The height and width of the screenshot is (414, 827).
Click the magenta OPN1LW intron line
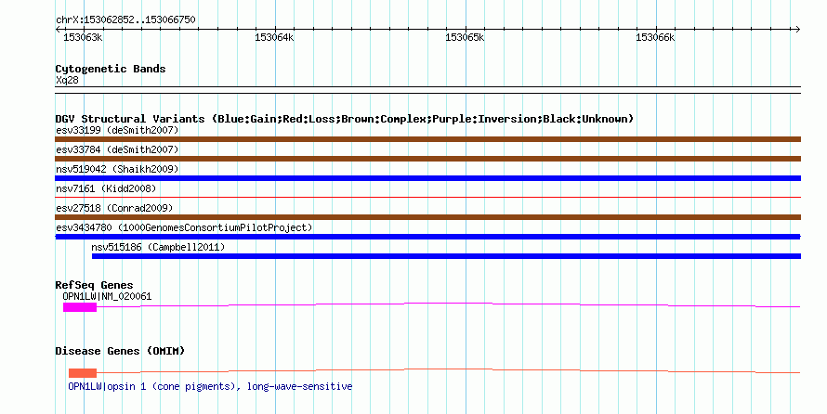[x=448, y=304]
